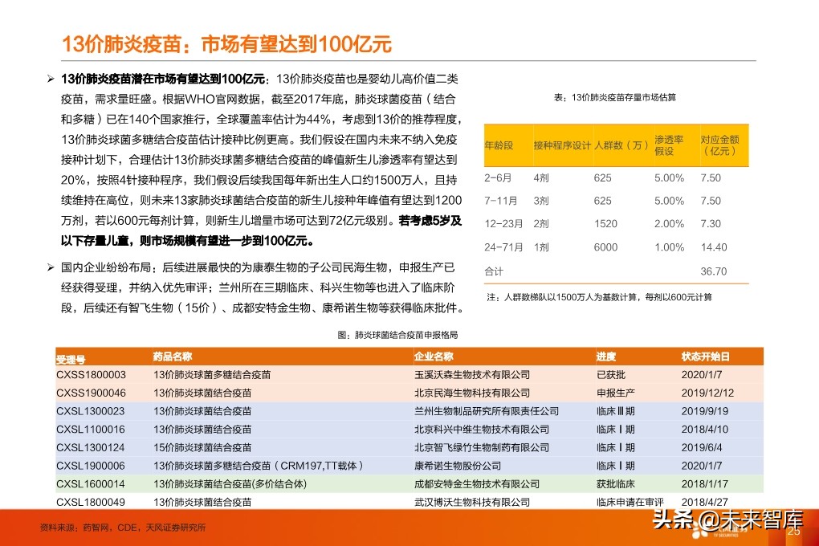Click the note beginning '注：人群数梯队以1500万人'

pos(599,297)
